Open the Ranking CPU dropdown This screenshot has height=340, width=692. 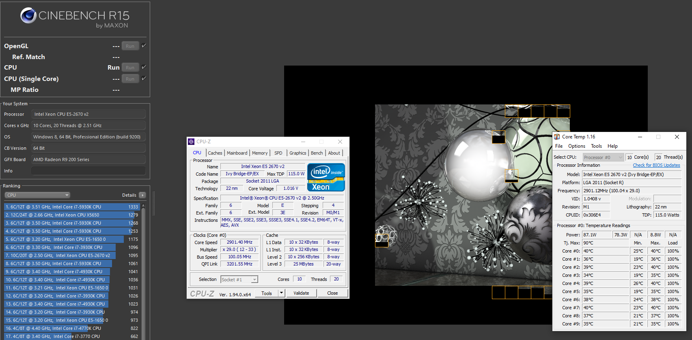coord(37,195)
